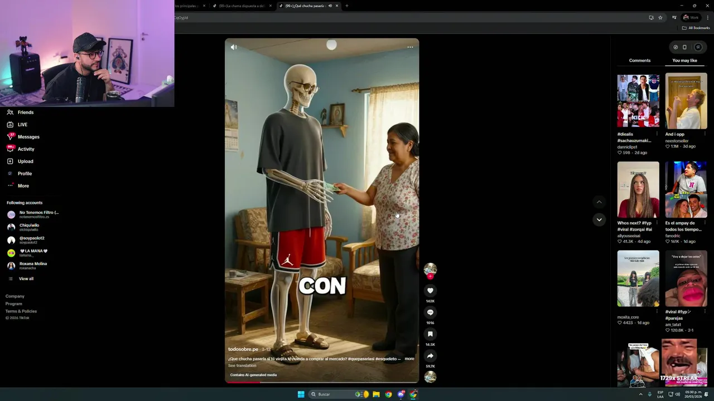The image size is (714, 401).
Task: Open Whos next? #fyp video thumbnail
Action: [638, 190]
